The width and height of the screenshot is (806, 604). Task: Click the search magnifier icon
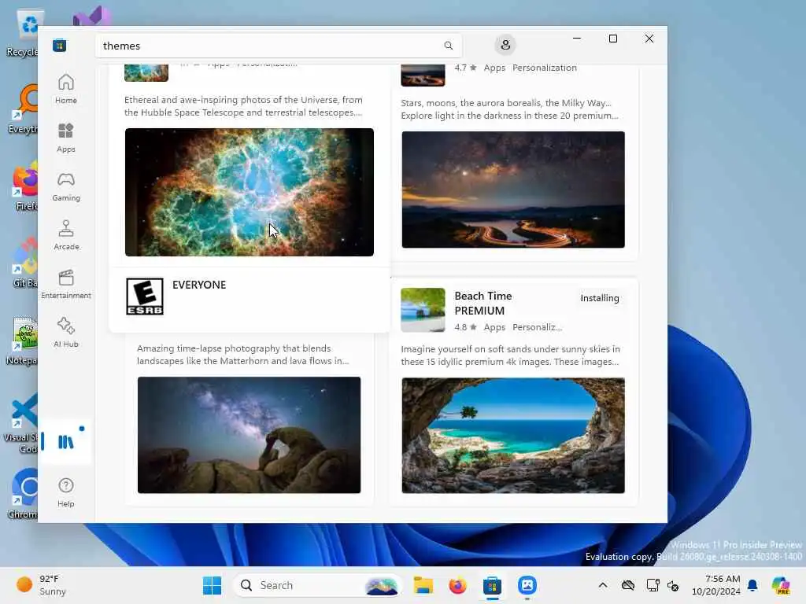pyautogui.click(x=448, y=46)
